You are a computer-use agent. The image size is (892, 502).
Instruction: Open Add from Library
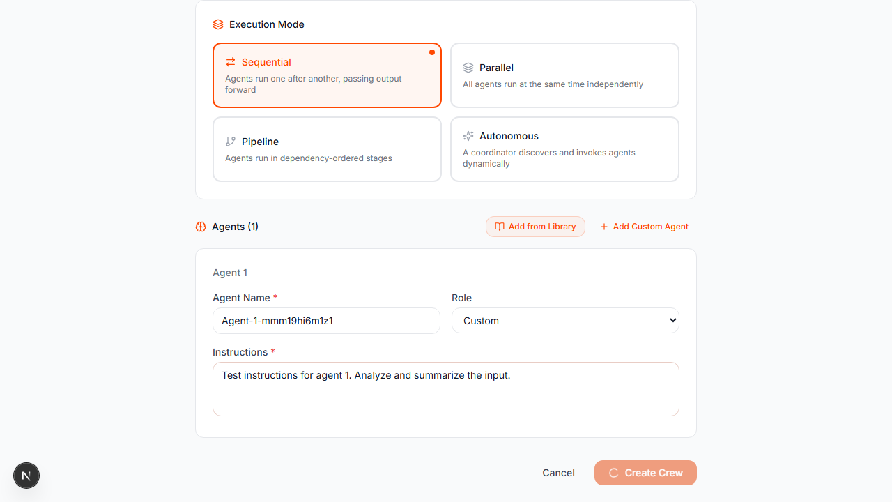[x=535, y=226]
